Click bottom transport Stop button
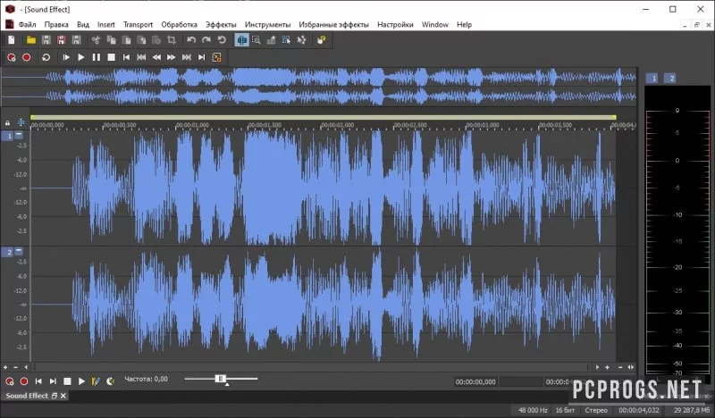 67,381
